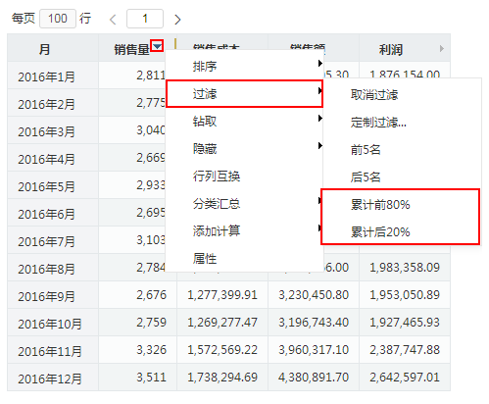Expand the 隐藏 submenu
This screenshot has width=489, height=404.
244,149
